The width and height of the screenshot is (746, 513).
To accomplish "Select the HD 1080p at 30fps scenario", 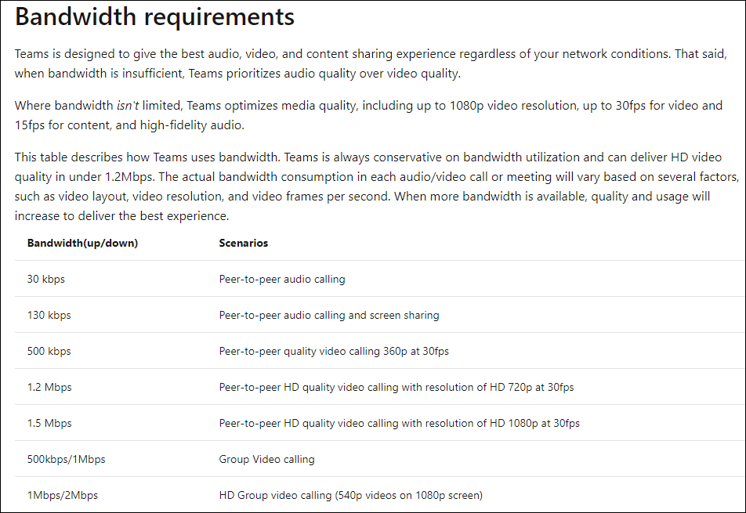I will (x=400, y=423).
